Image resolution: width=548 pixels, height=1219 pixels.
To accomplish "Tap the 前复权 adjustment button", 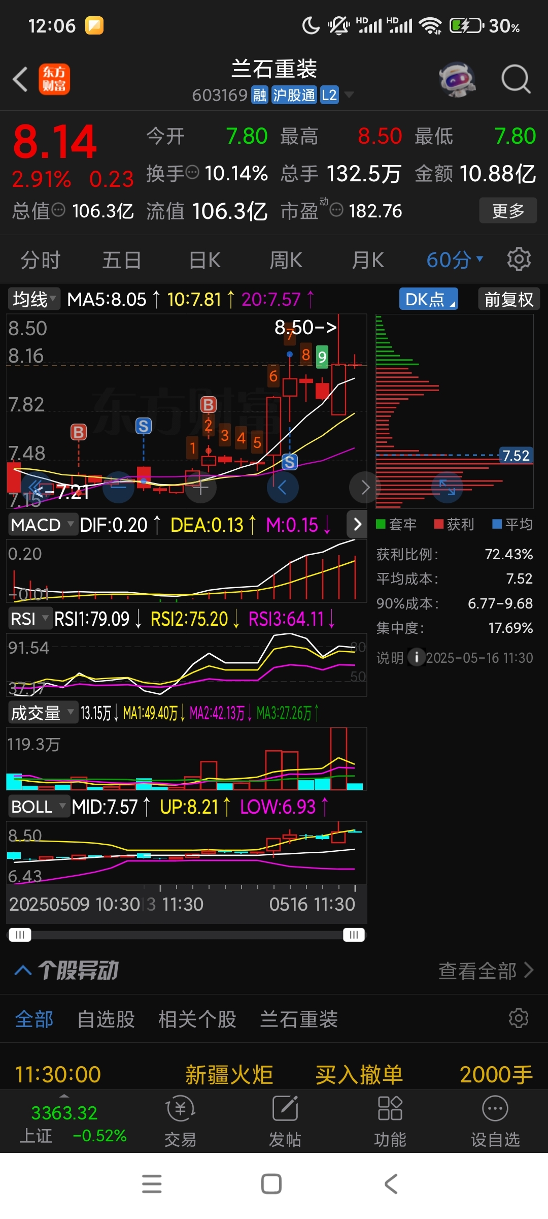I will click(508, 299).
